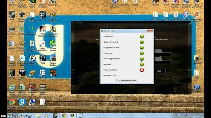Close the Pylo MCreator window
211x118 pixels.
tap(190, 22)
